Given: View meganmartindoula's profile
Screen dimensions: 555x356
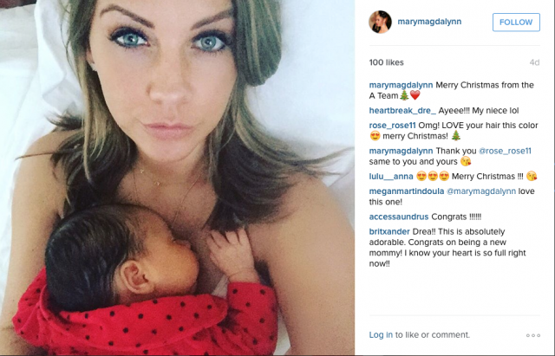Looking at the screenshot, I should click(407, 191).
